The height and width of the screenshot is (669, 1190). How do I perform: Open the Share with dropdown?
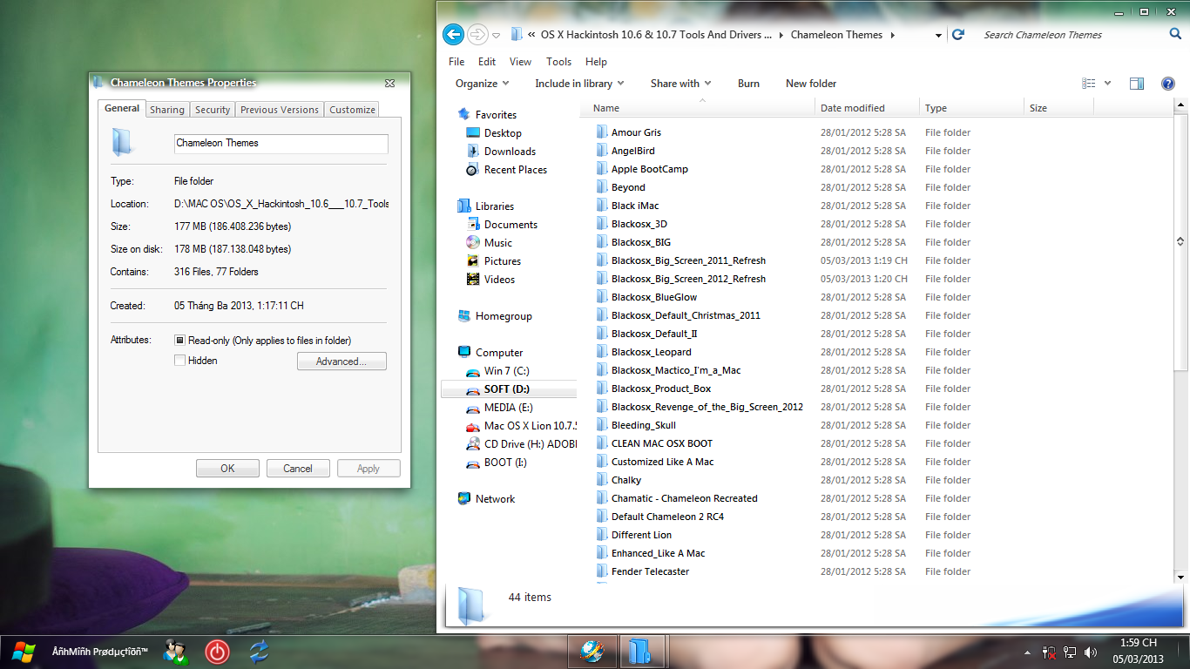pyautogui.click(x=680, y=84)
